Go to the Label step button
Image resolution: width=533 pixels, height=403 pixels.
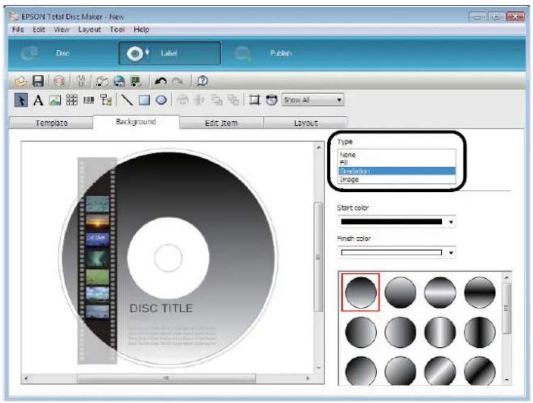169,54
